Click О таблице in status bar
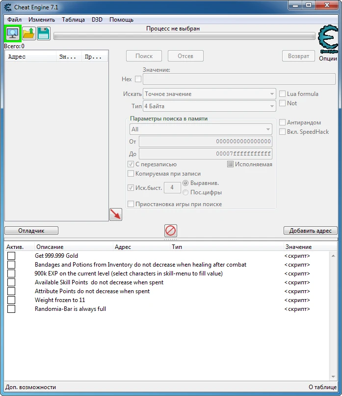The image size is (342, 396). [x=322, y=387]
